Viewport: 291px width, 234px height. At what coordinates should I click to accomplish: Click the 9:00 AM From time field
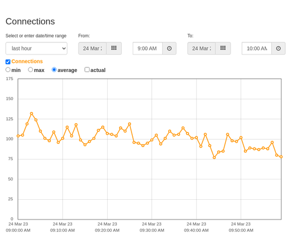pos(148,48)
